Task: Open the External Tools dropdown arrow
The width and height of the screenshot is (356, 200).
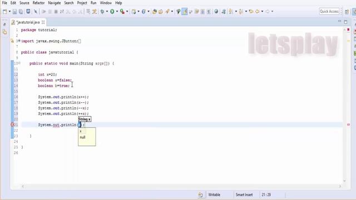Action: point(127,12)
